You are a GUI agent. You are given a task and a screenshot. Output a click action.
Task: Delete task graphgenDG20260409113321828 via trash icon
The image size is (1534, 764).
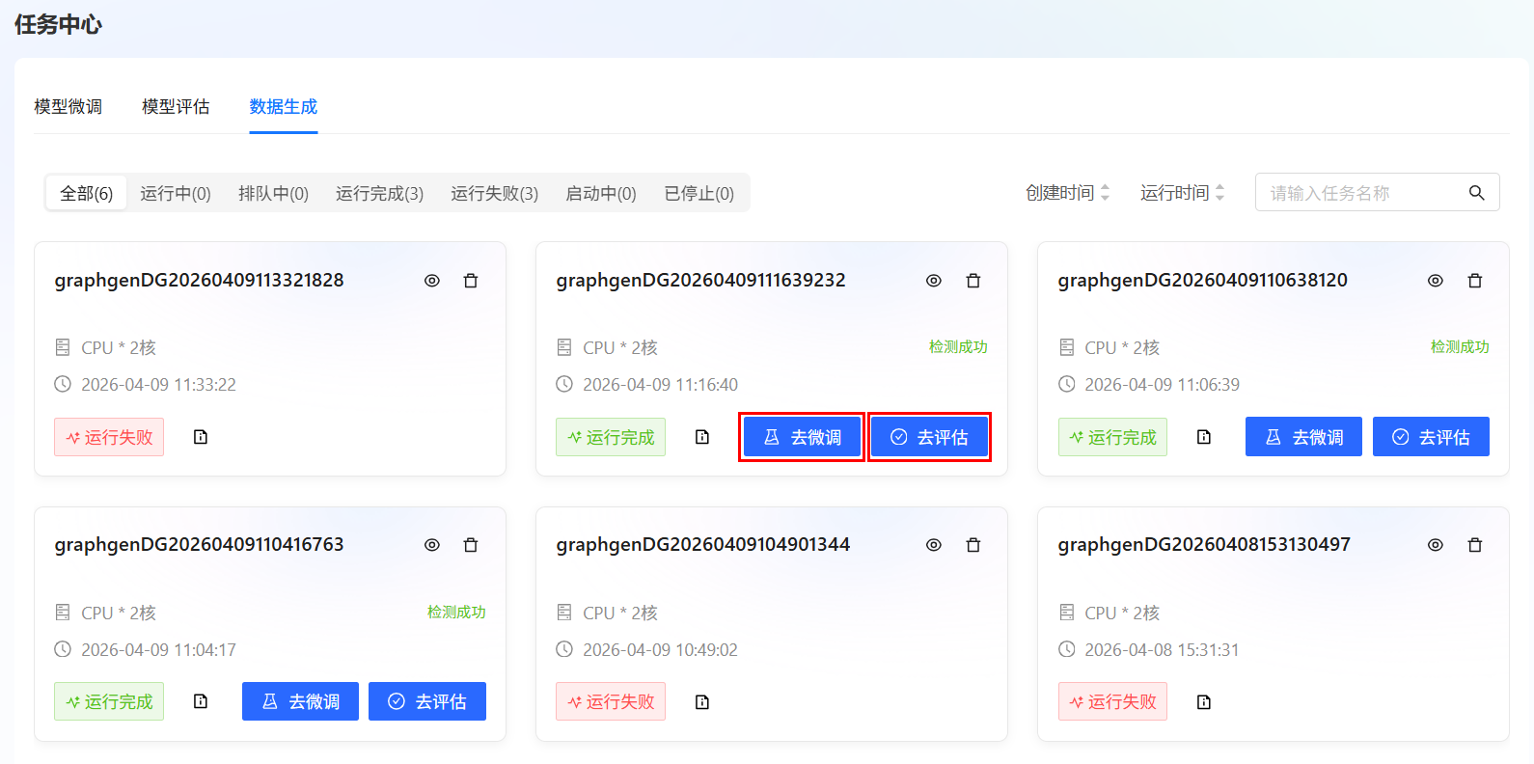pyautogui.click(x=471, y=281)
